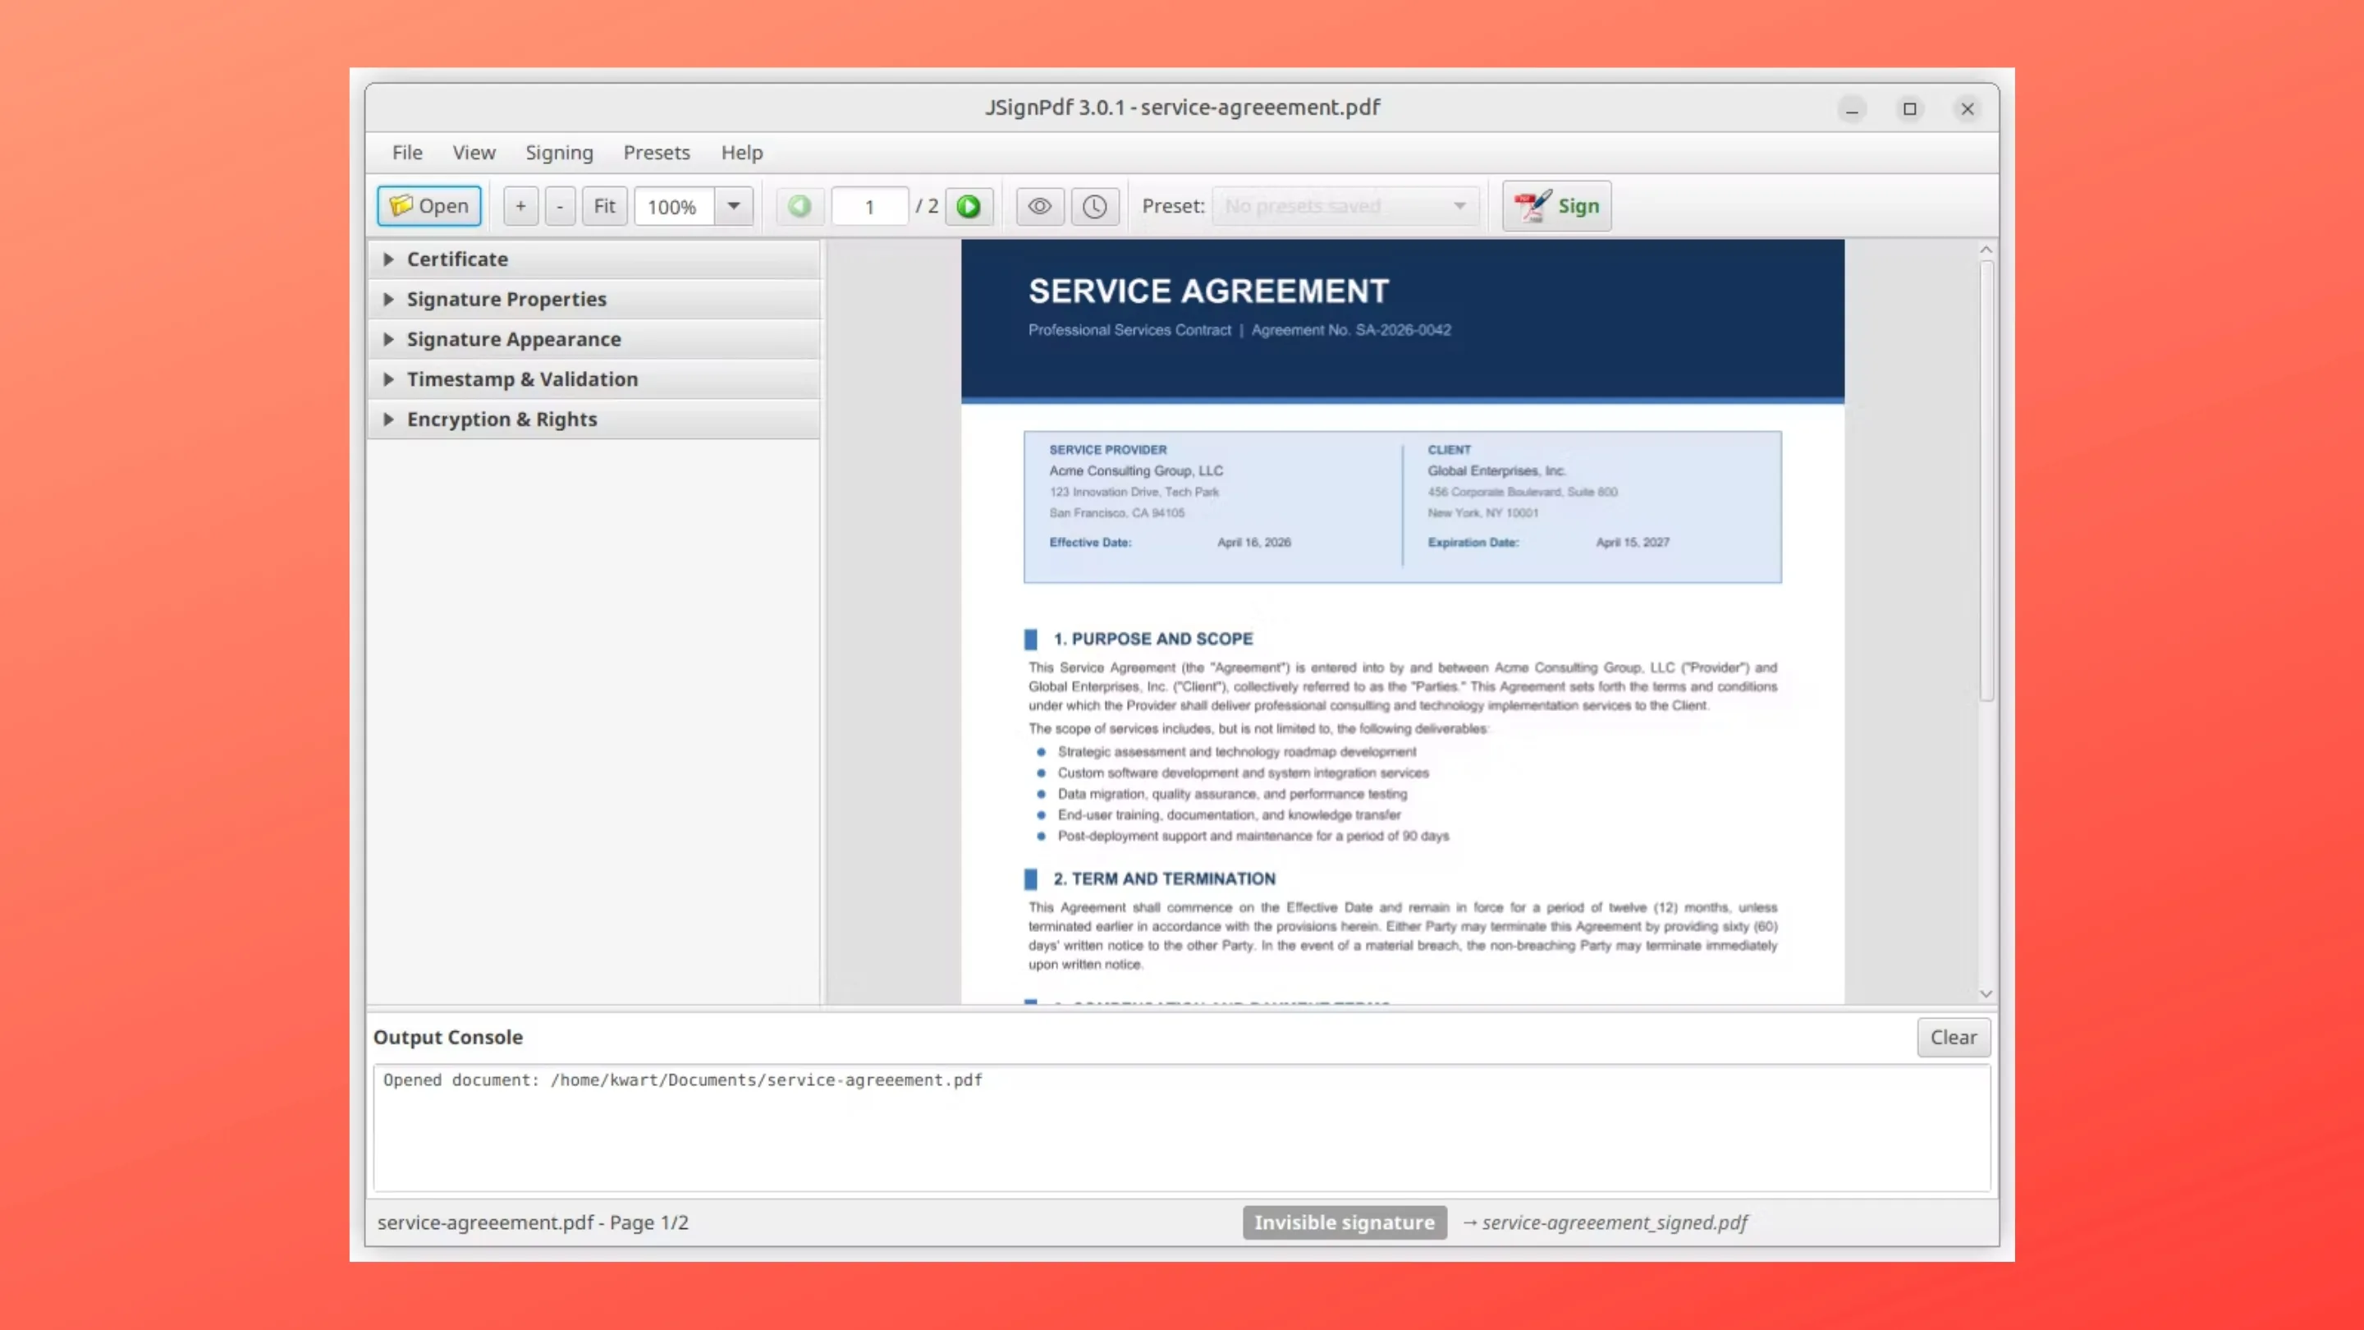
Task: Open the Presets menu
Action: pos(656,153)
